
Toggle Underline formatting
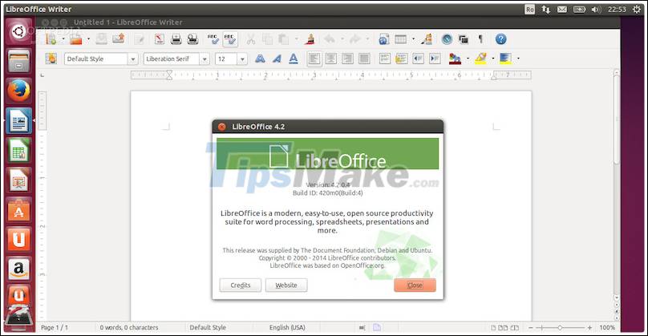click(294, 59)
